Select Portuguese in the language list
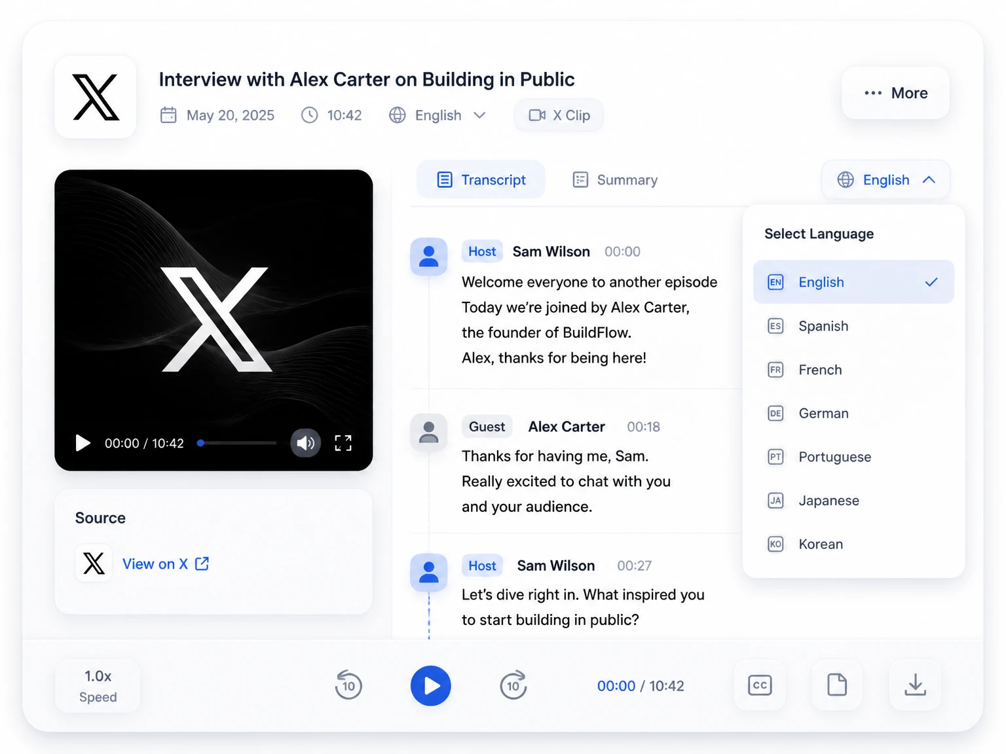Viewport: 1006px width, 754px height. point(853,457)
